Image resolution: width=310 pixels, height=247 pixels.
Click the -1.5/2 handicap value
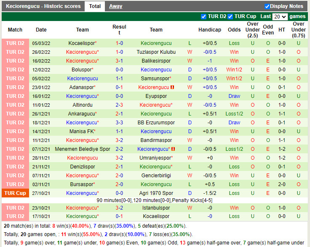click(210, 193)
